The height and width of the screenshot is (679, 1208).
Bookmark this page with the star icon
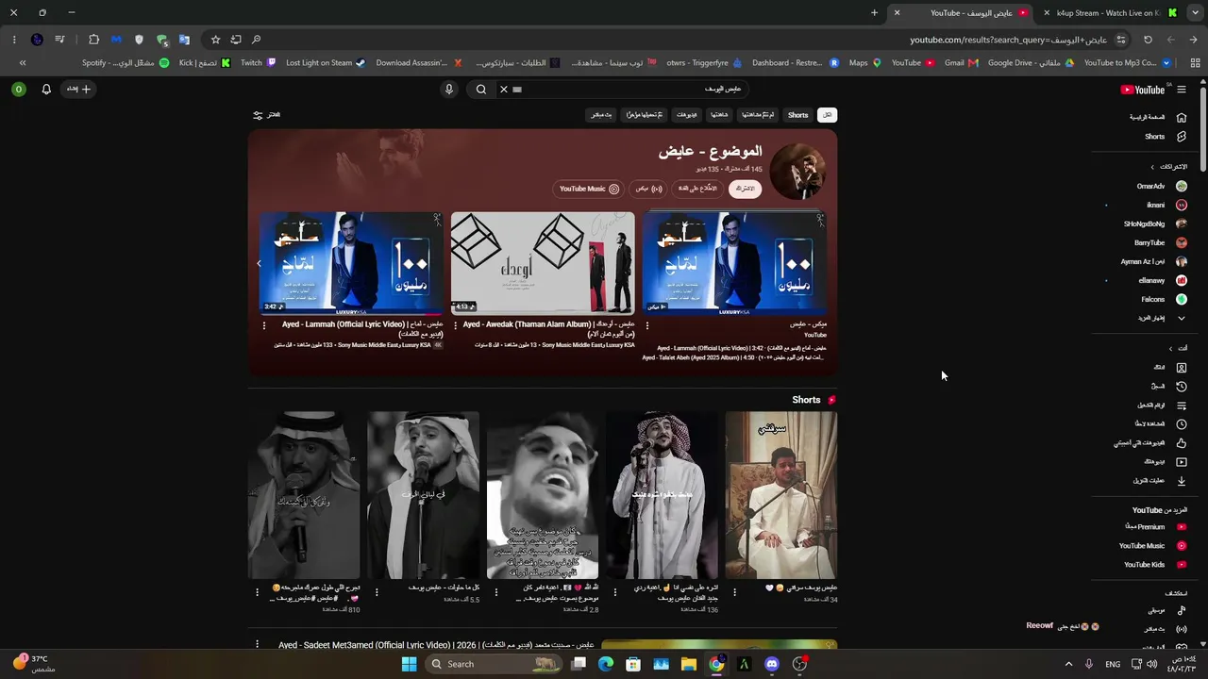pos(215,40)
